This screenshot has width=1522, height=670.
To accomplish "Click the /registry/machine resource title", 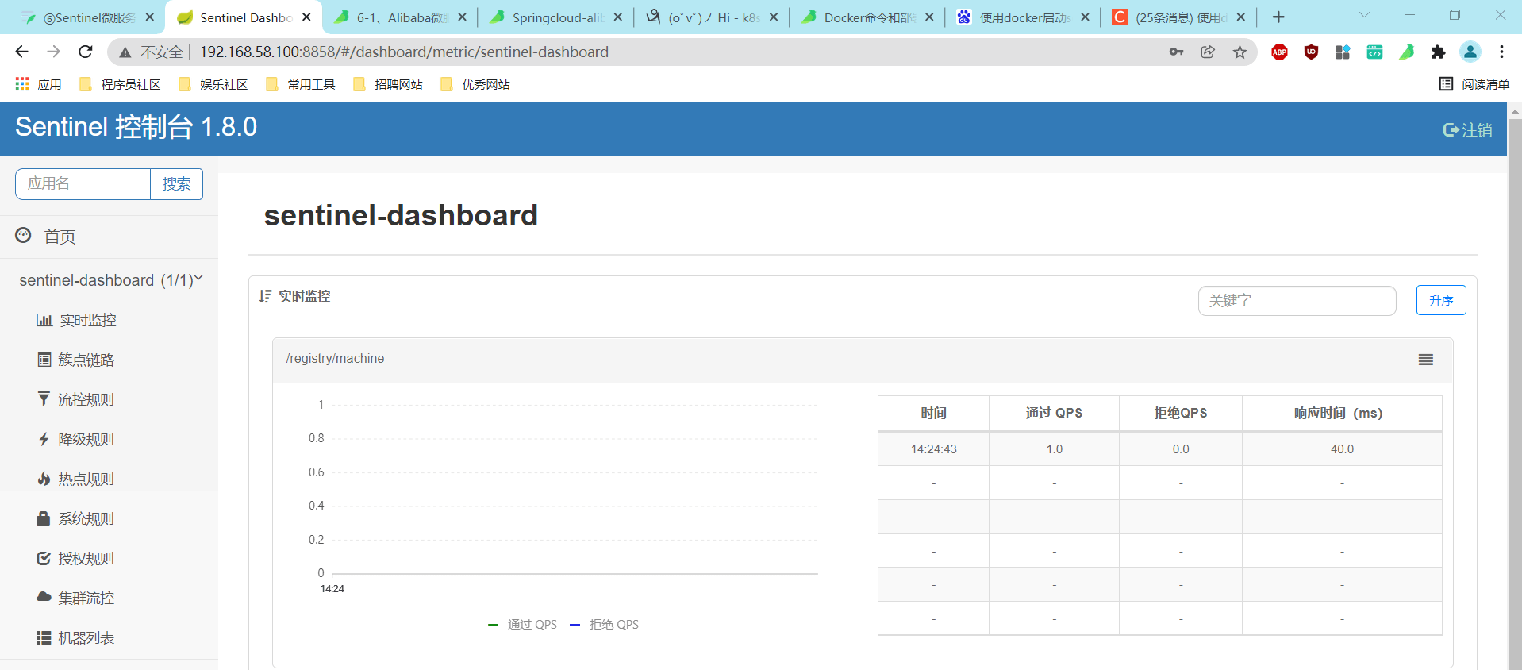I will [x=335, y=359].
